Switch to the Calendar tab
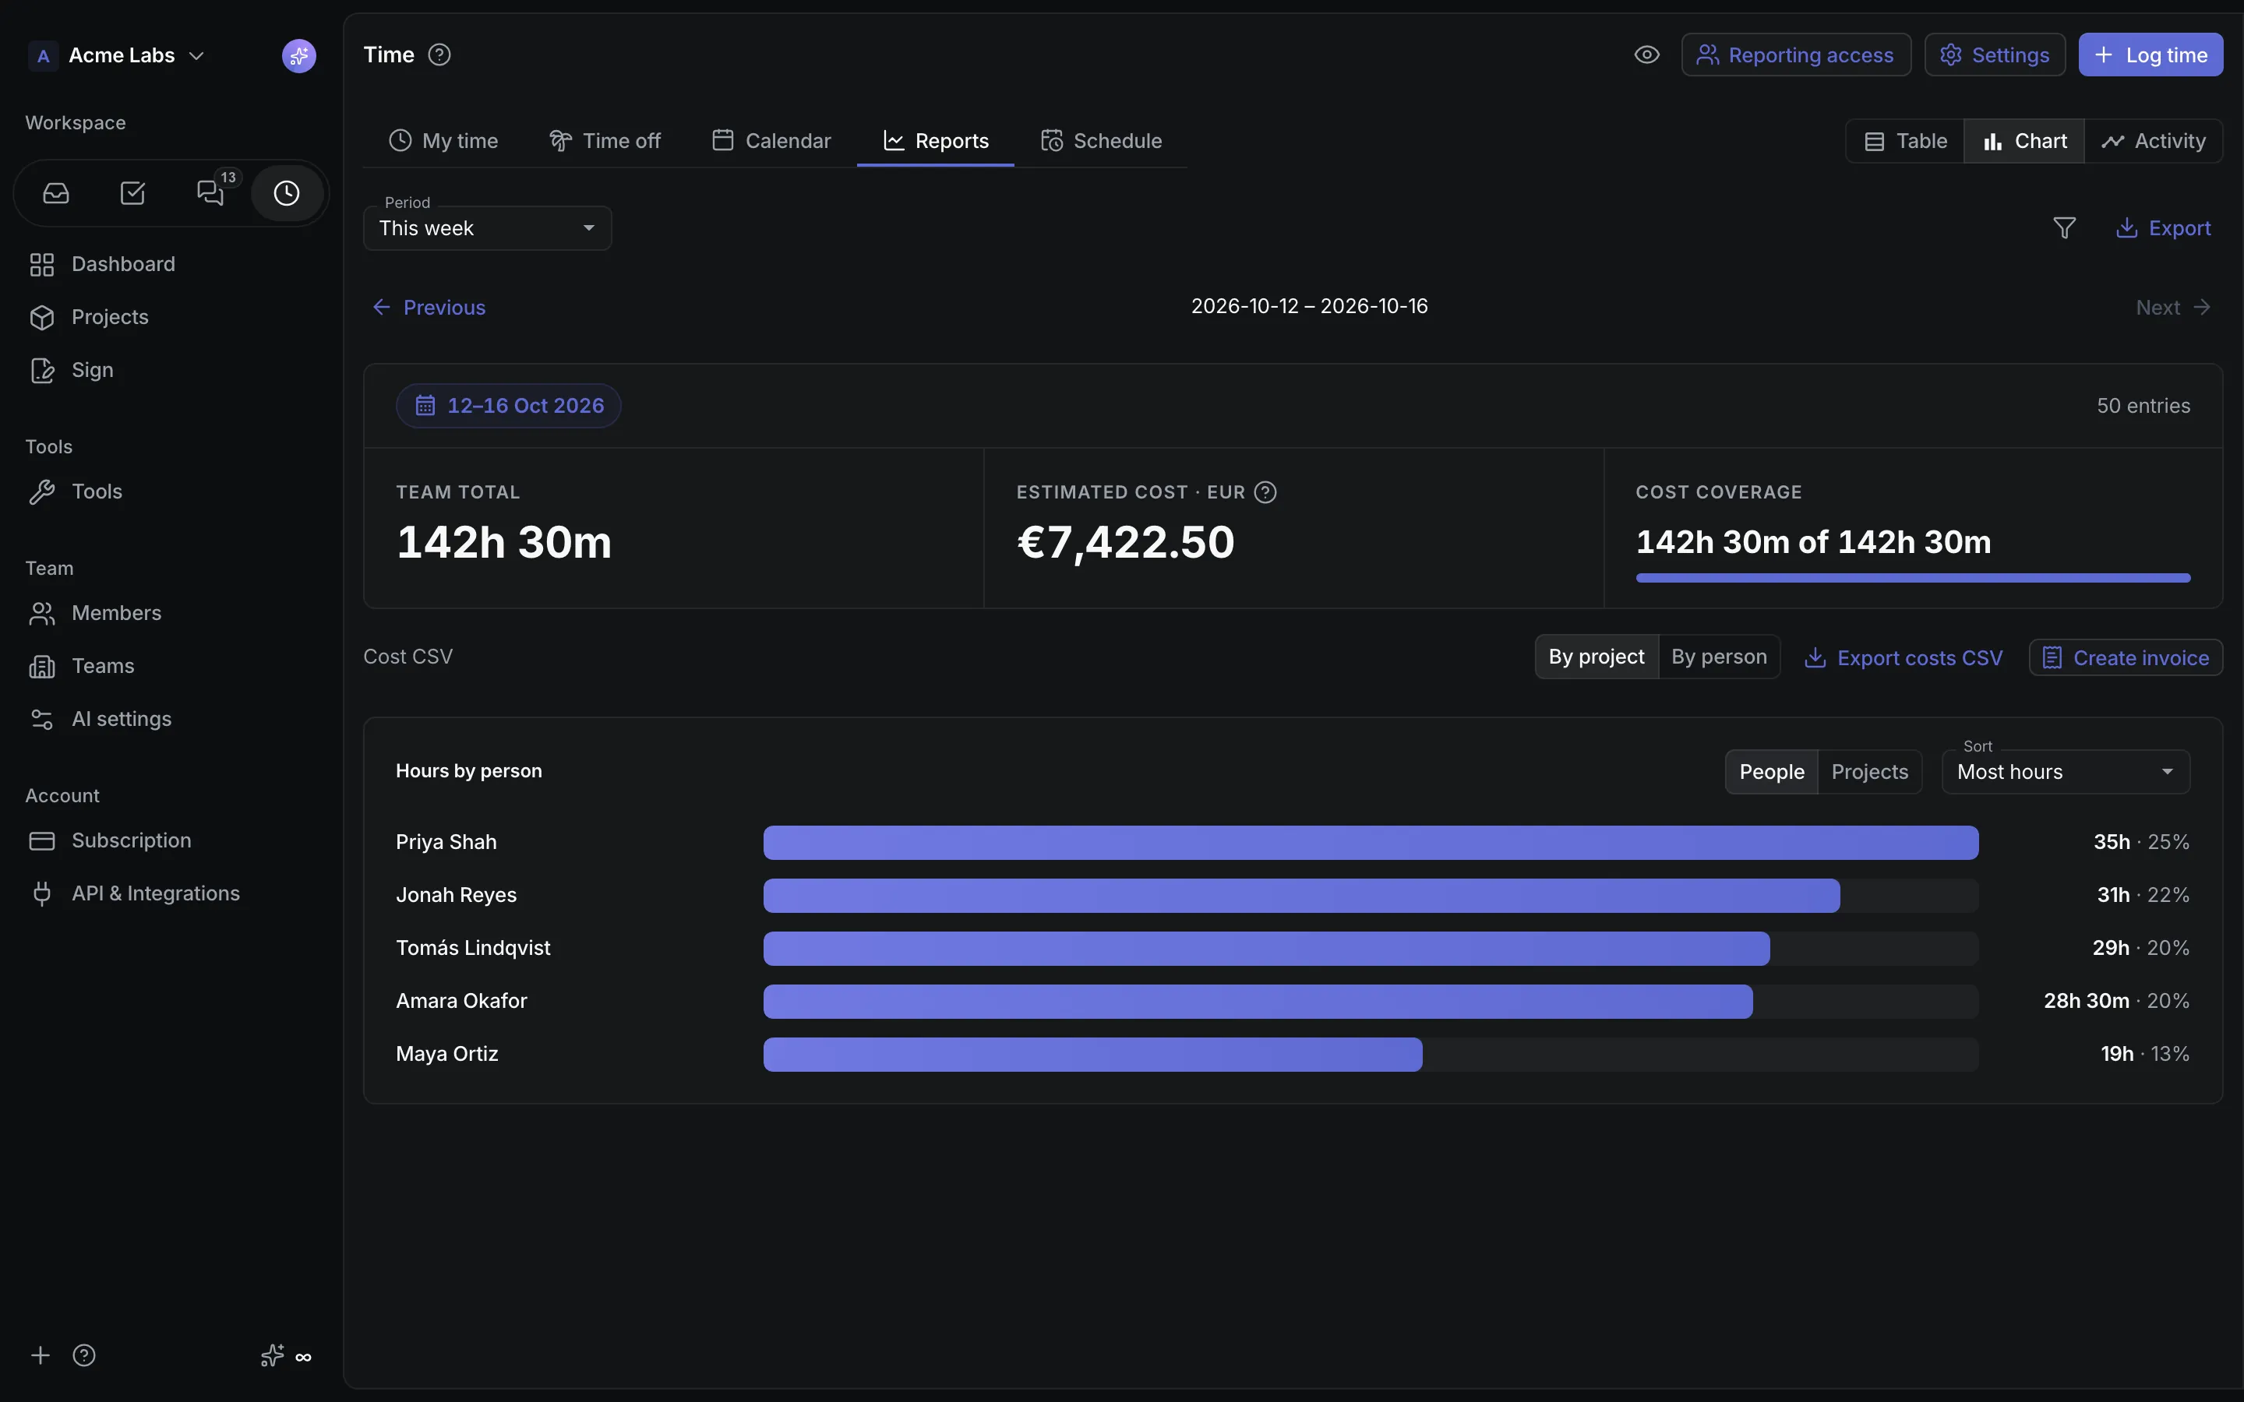The image size is (2244, 1402). tap(771, 141)
